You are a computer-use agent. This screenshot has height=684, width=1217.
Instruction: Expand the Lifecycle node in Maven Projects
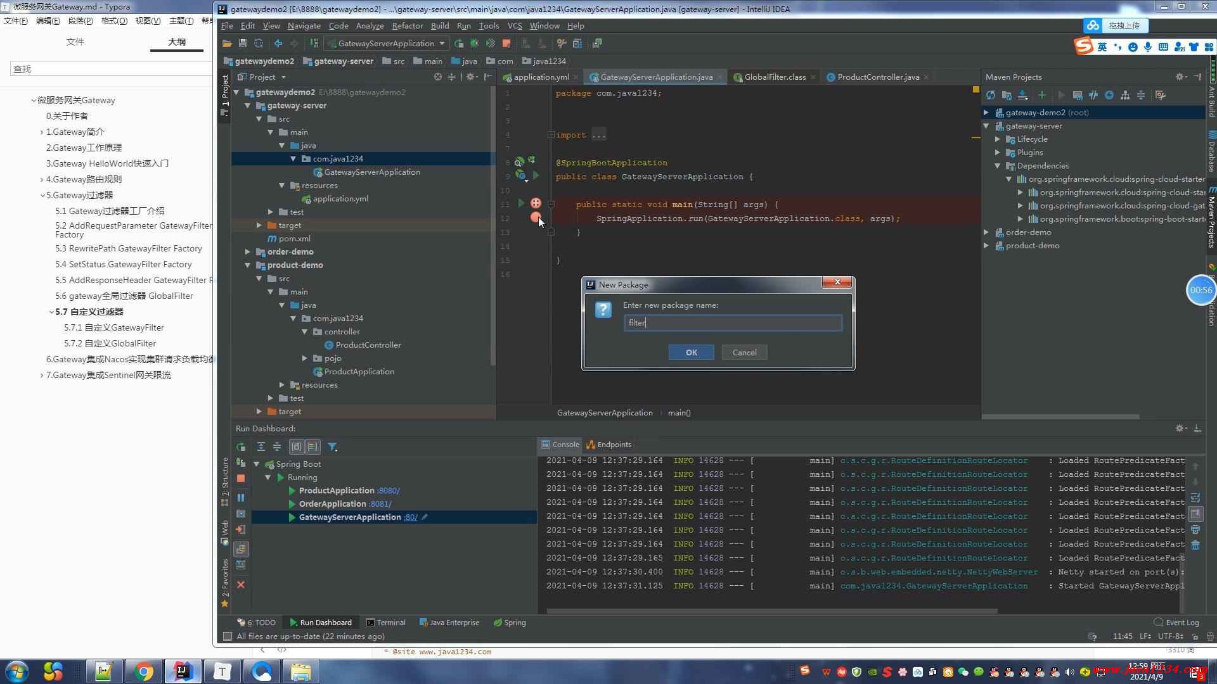click(998, 139)
